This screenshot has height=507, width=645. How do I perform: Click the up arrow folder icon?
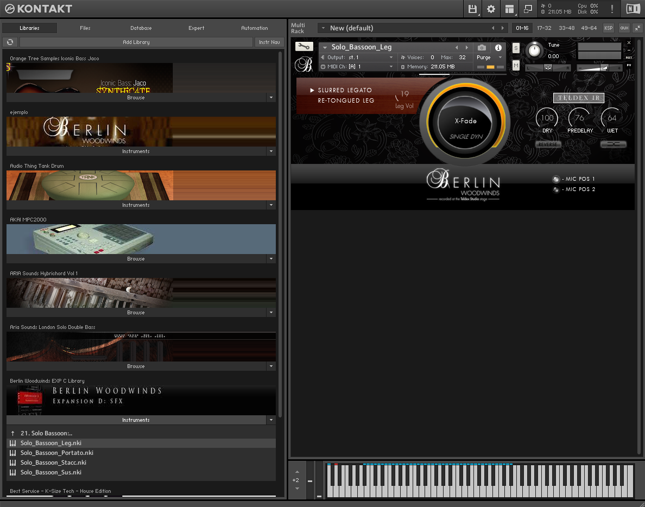click(x=12, y=433)
